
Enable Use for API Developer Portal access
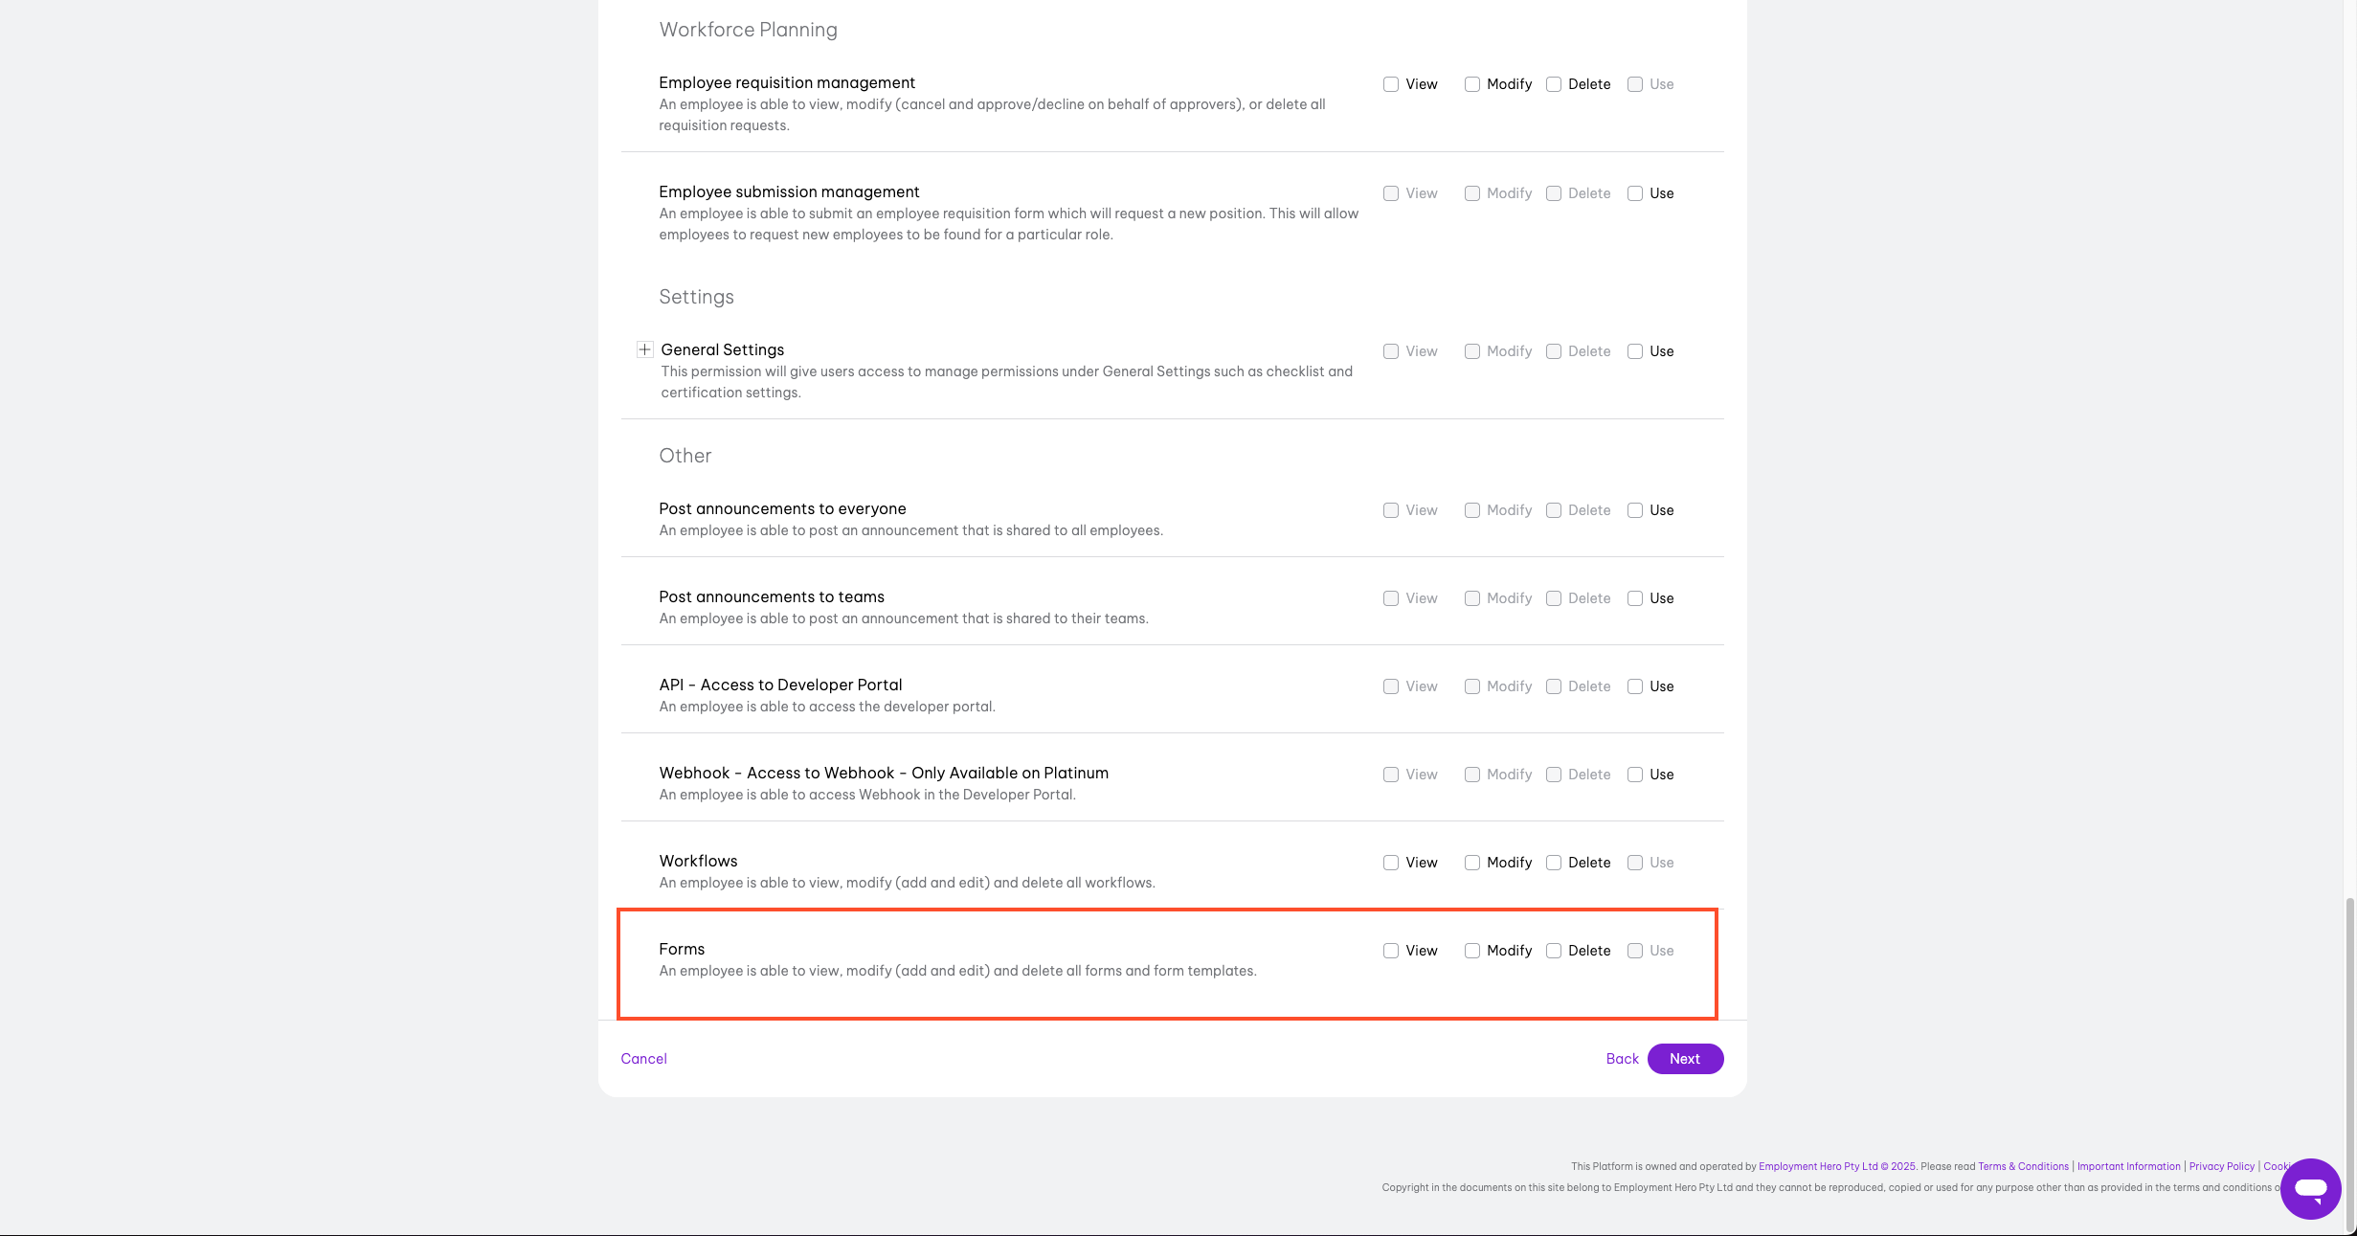click(1634, 686)
